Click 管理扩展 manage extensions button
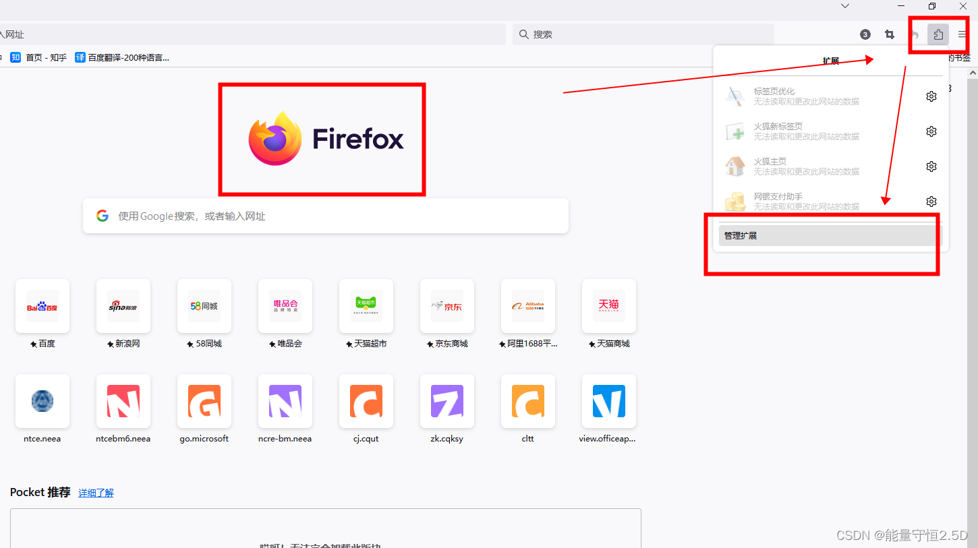Image resolution: width=978 pixels, height=548 pixels. [831, 236]
